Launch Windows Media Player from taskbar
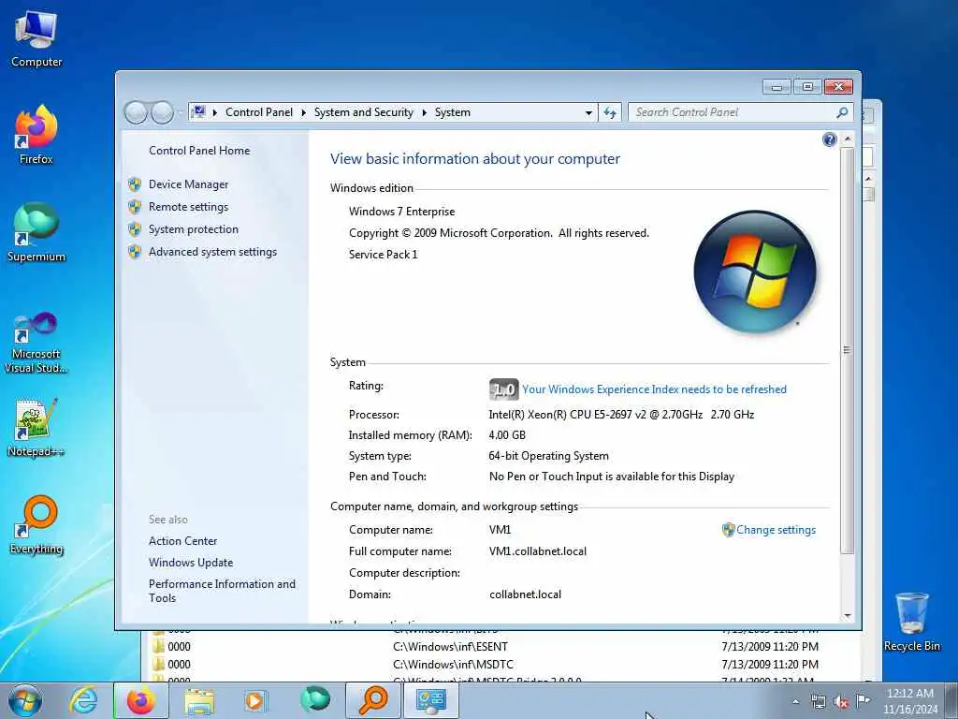The width and height of the screenshot is (958, 719). pos(255,700)
